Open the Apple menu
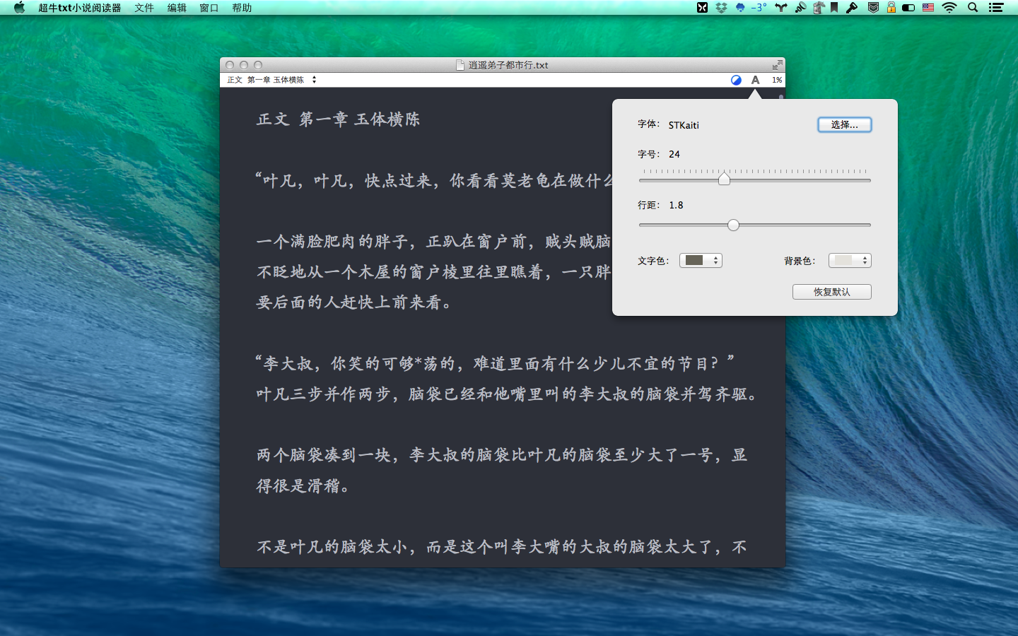This screenshot has height=636, width=1018. tap(19, 8)
